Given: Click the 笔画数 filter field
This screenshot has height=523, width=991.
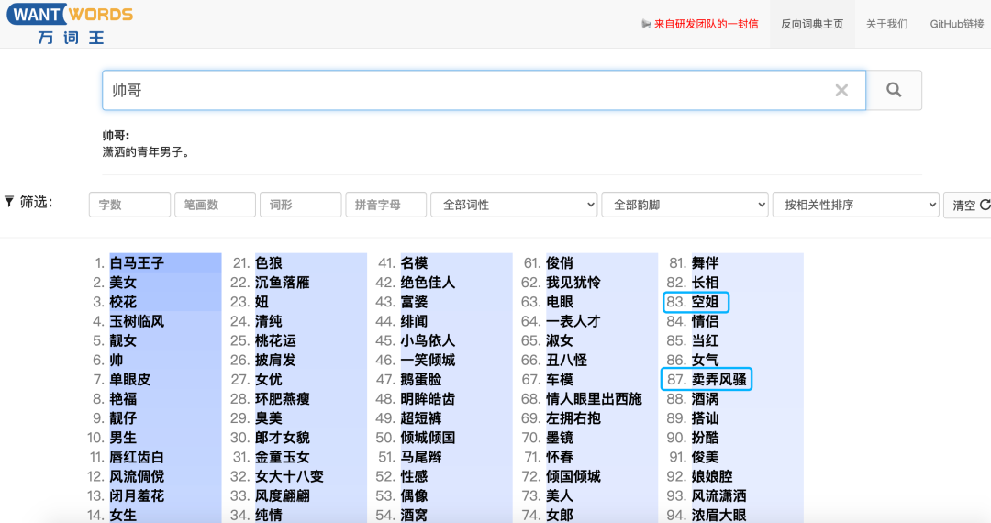Looking at the screenshot, I should click(x=215, y=205).
